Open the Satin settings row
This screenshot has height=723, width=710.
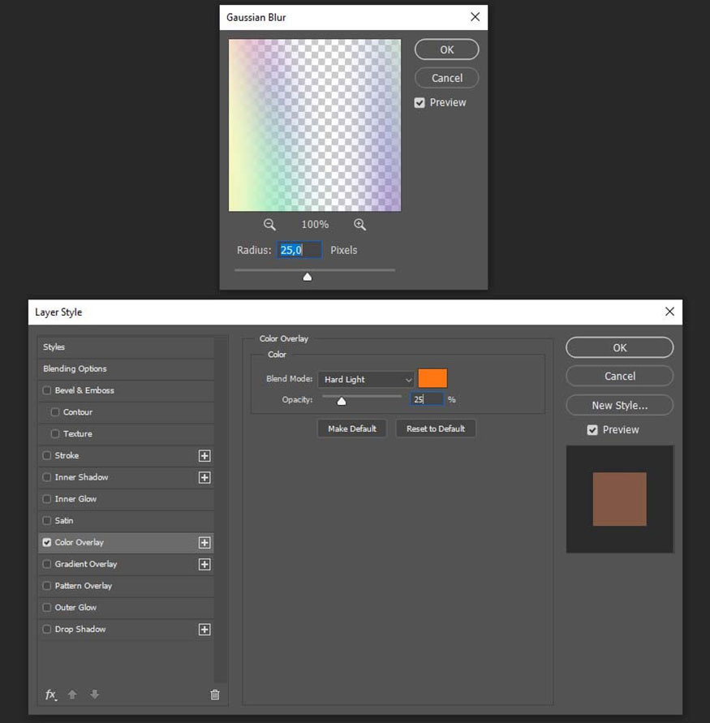[126, 521]
